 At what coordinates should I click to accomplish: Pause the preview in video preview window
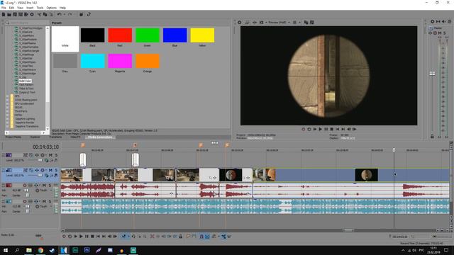(x=326, y=129)
